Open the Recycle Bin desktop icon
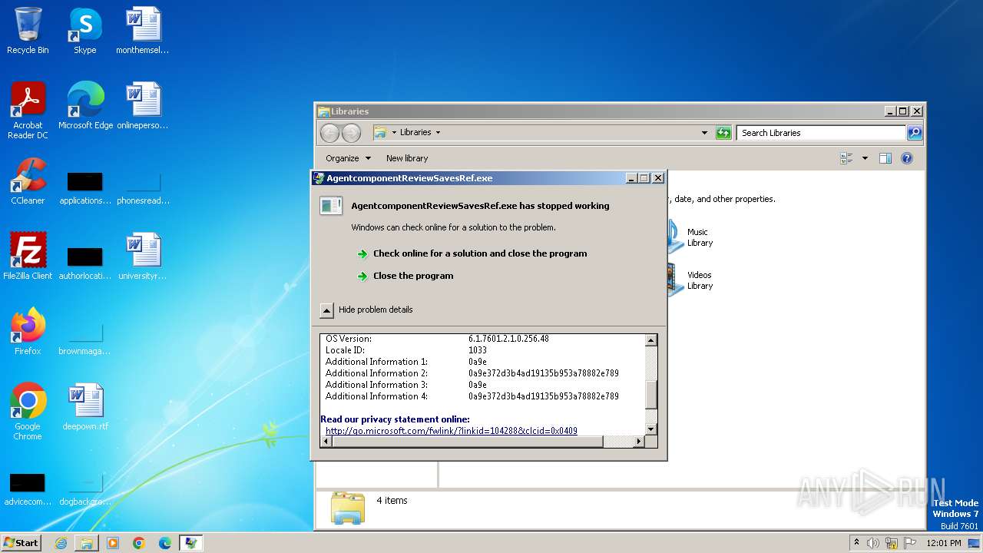The width and height of the screenshot is (983, 553). (x=28, y=31)
